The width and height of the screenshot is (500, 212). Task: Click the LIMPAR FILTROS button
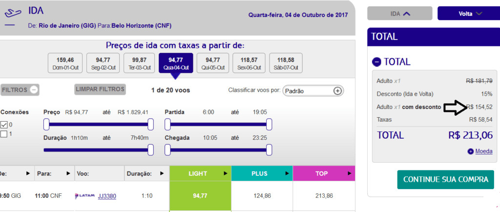pyautogui.click(x=100, y=89)
